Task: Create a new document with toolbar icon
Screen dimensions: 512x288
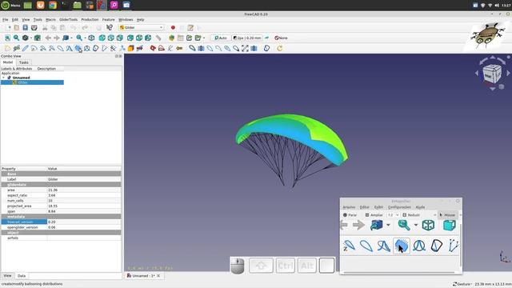Action: (7, 28)
